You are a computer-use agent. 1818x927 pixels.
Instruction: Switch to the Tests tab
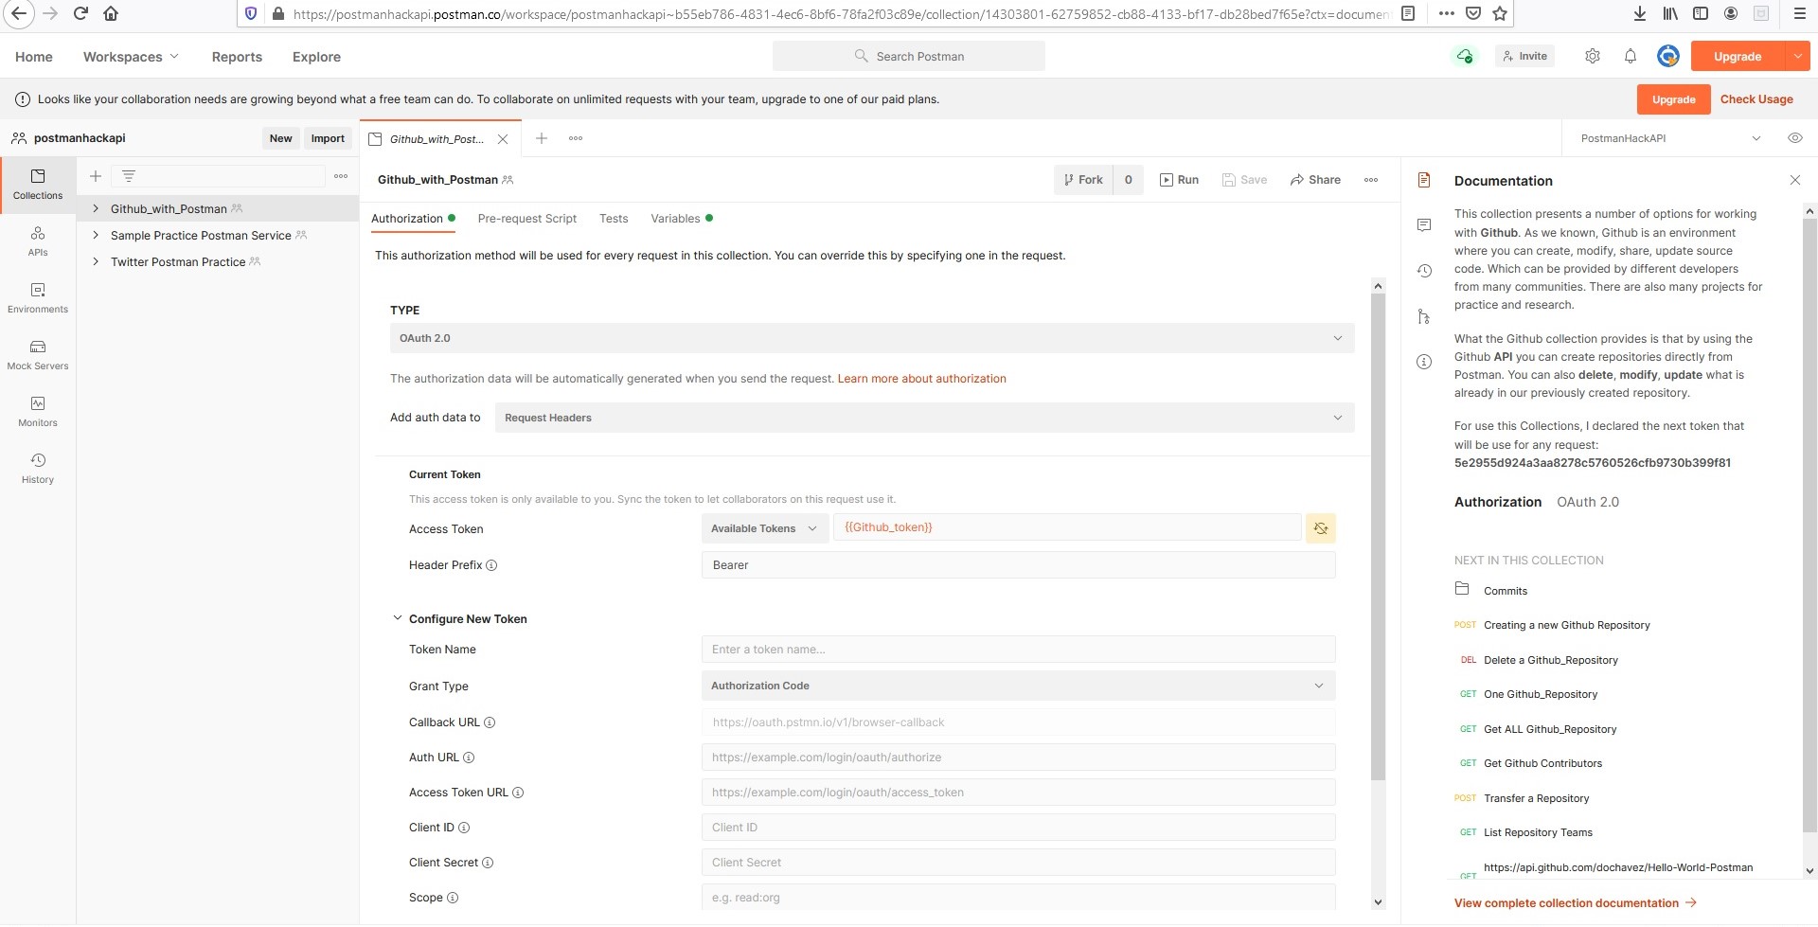pyautogui.click(x=614, y=219)
